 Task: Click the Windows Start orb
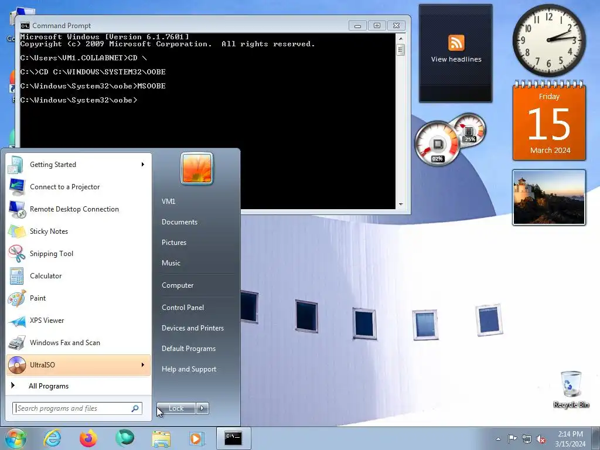(15, 438)
